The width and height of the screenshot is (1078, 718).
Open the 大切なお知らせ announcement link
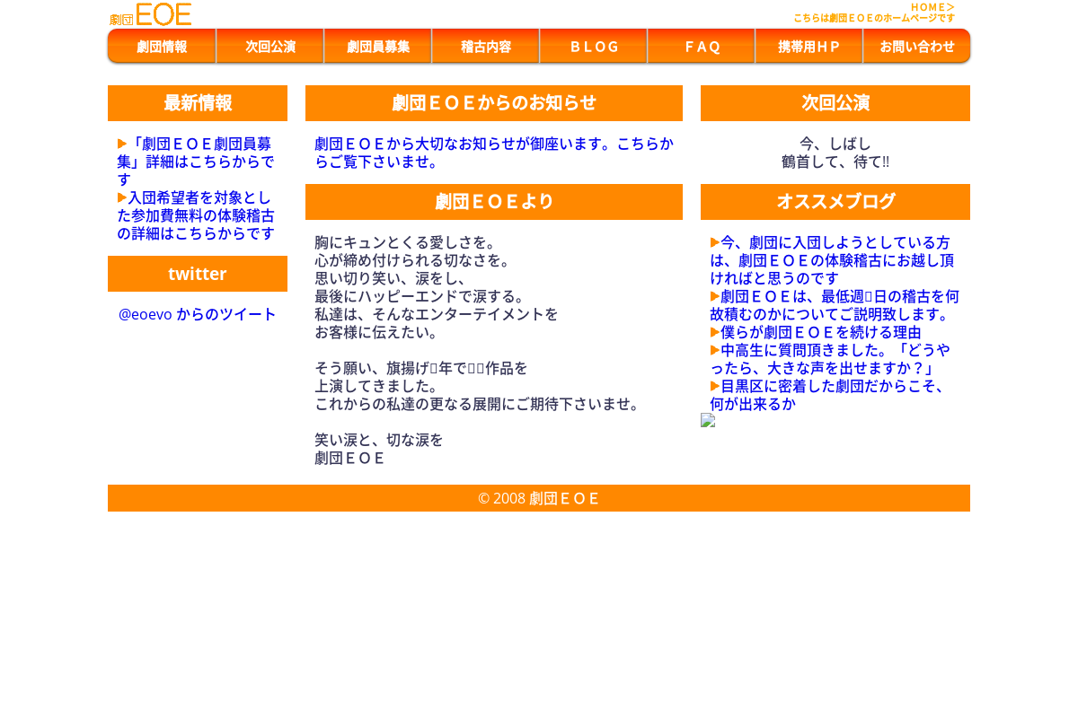coord(494,153)
